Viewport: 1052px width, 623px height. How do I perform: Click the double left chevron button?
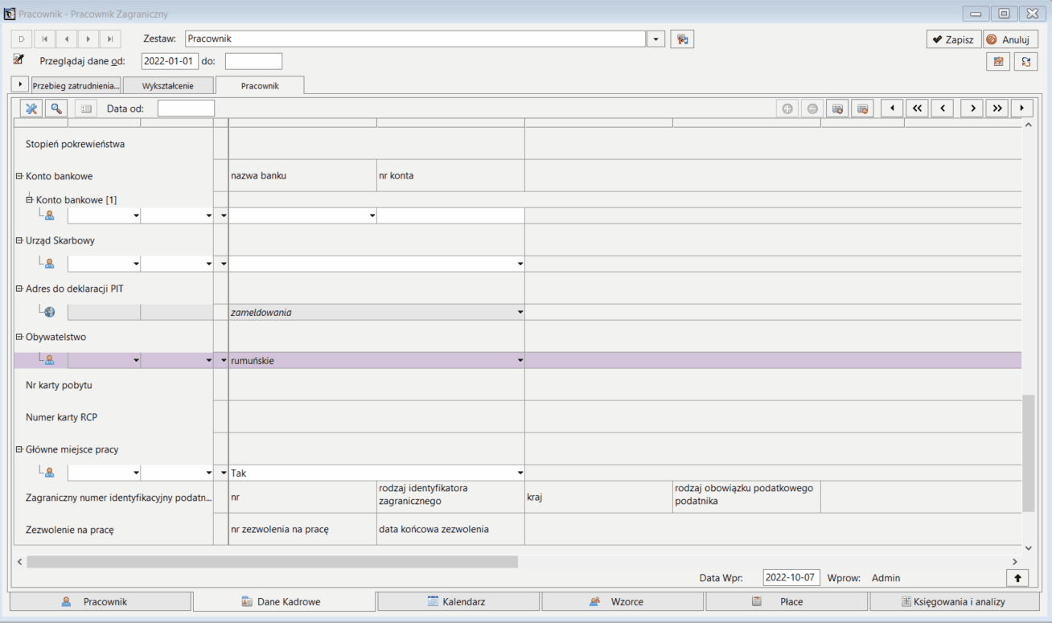[x=917, y=109]
